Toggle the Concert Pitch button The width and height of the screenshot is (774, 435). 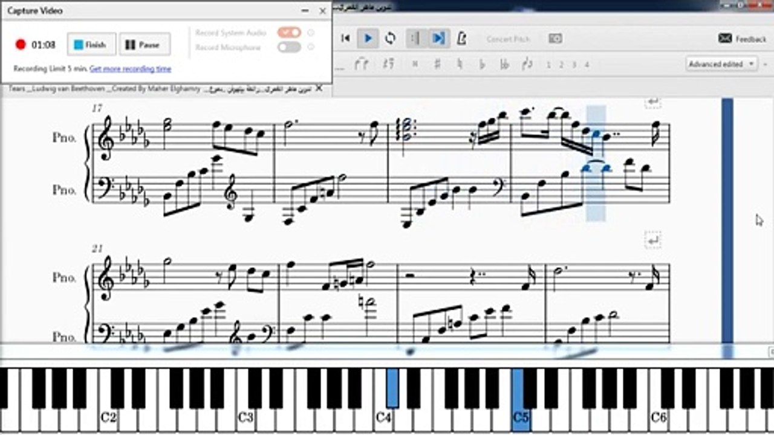(x=508, y=39)
